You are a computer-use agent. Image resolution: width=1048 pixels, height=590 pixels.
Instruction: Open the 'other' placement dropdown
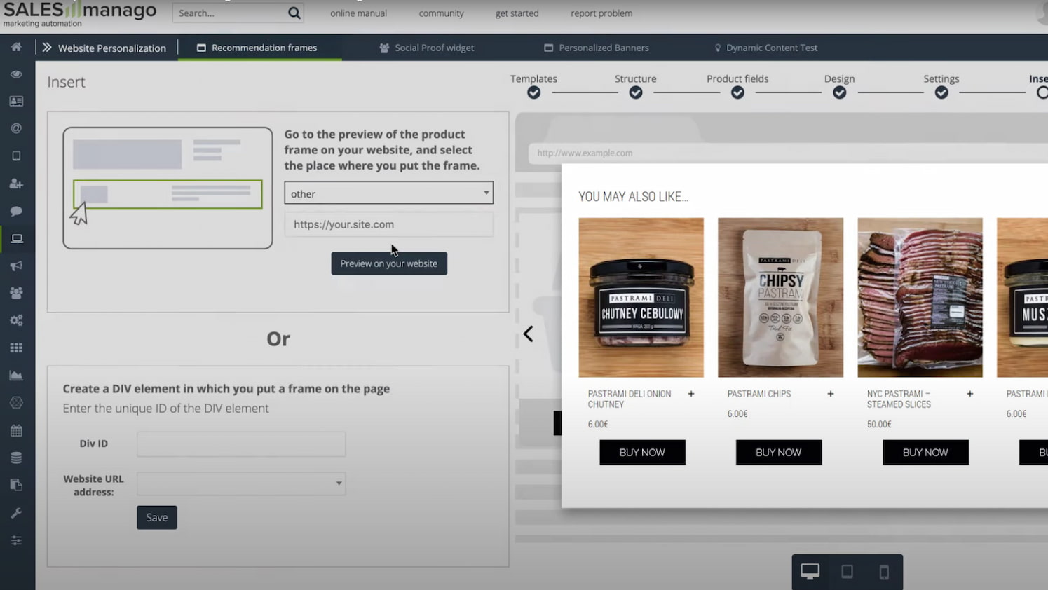(388, 193)
